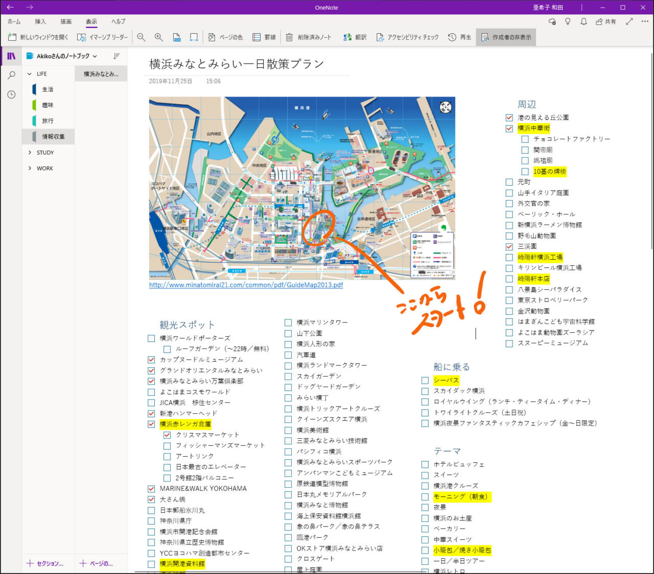
Task: Check the 横浜ワールドポーターズ checkbox
Action: click(x=151, y=338)
